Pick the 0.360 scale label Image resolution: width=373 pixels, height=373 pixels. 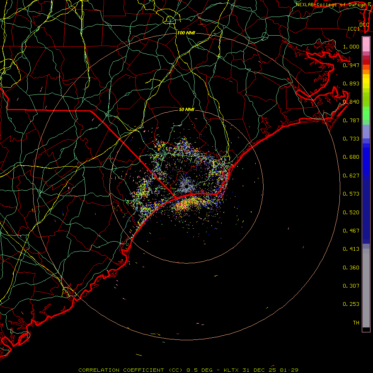point(351,268)
